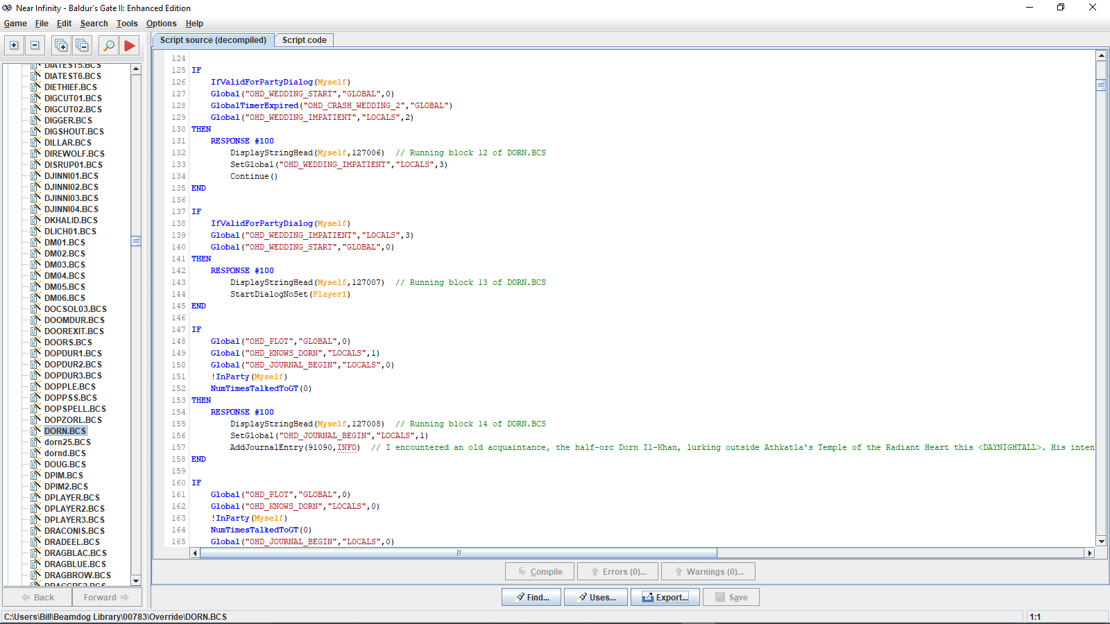Click the Save button

click(x=731, y=597)
